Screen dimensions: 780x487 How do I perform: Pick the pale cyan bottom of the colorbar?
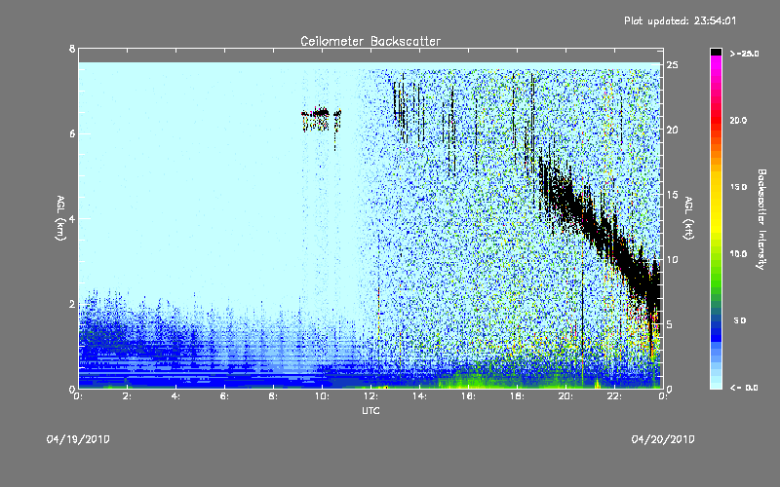click(716, 382)
